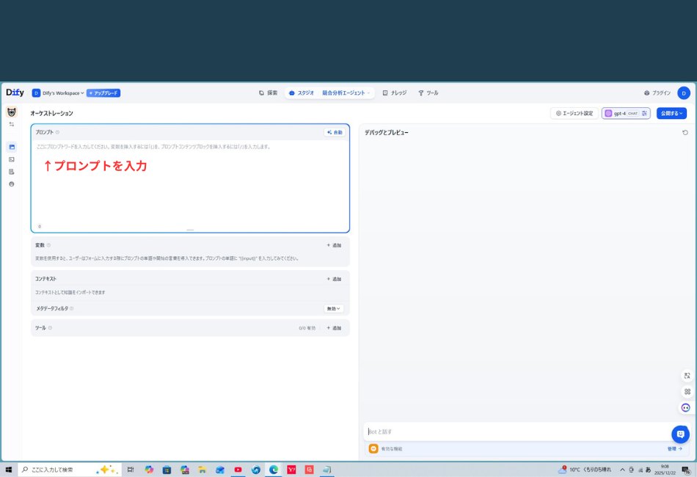Click the 'Botと話す' chat input field

click(x=514, y=432)
